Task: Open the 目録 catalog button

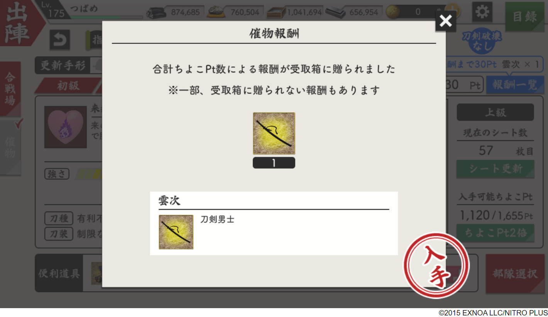Action: pyautogui.click(x=524, y=17)
